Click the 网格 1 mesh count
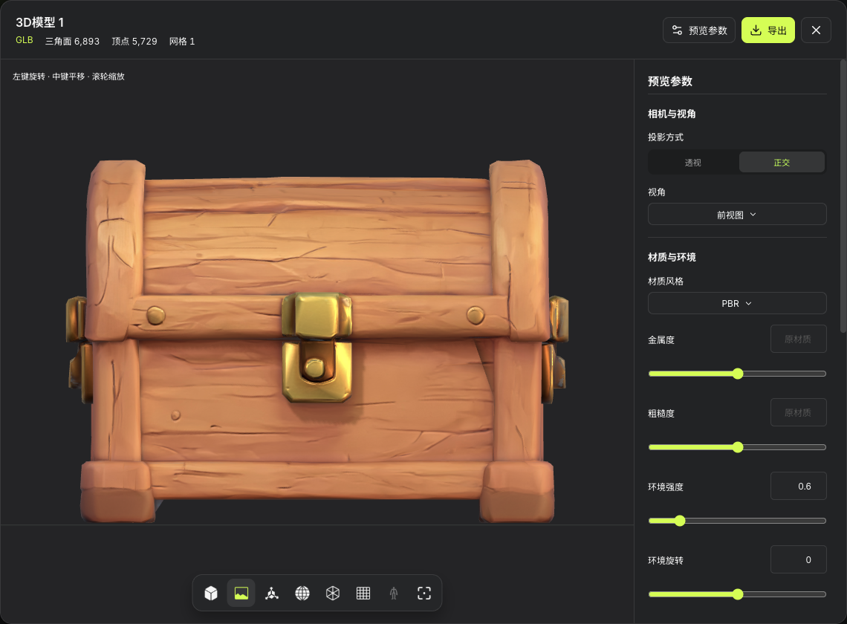The height and width of the screenshot is (624, 847). [182, 42]
